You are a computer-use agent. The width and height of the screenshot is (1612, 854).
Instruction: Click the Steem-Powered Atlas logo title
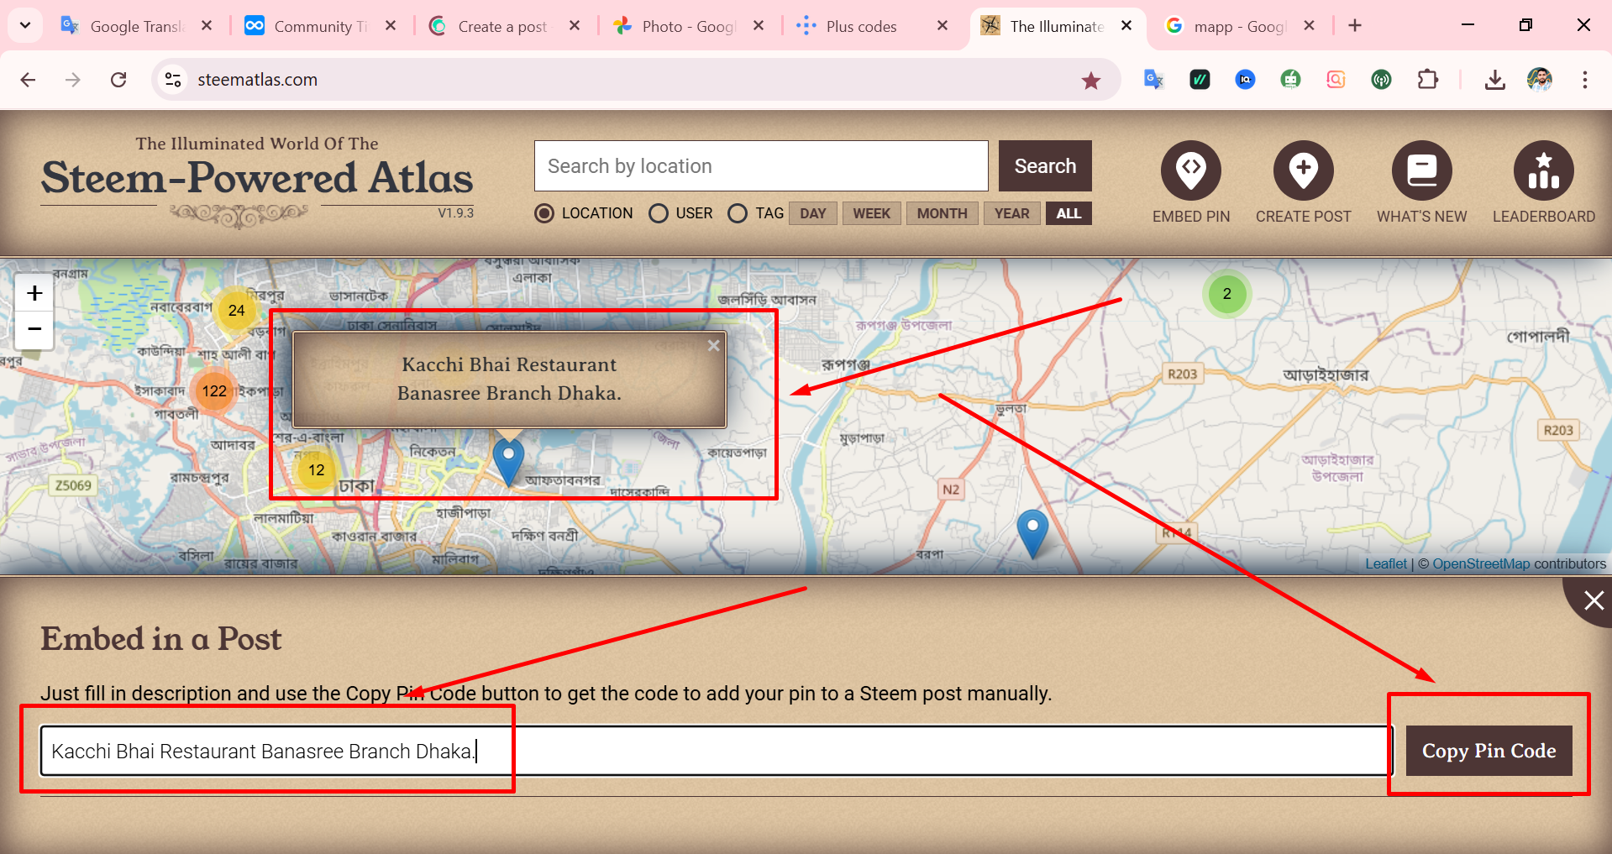click(257, 178)
